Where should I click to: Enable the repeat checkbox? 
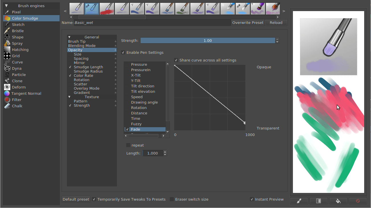[128, 145]
